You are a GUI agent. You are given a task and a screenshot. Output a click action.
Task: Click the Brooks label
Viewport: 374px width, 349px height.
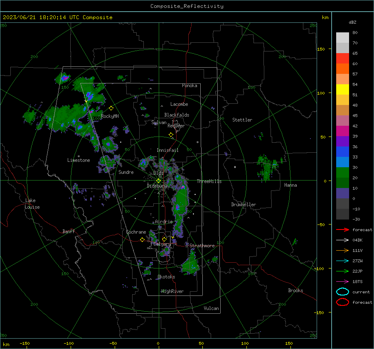(x=295, y=290)
